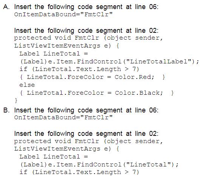Viewport: 202px width, 177px height.
Task: Click the Color.Red assignment line
Action: point(93,77)
